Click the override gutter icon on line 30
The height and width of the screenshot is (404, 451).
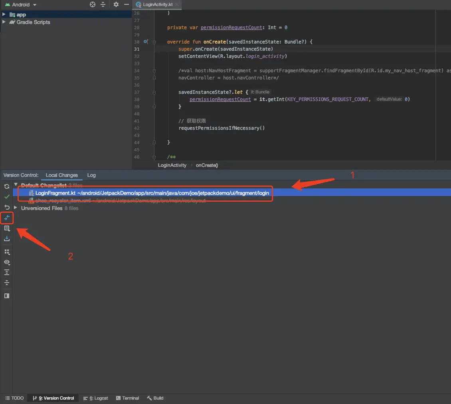click(x=146, y=42)
